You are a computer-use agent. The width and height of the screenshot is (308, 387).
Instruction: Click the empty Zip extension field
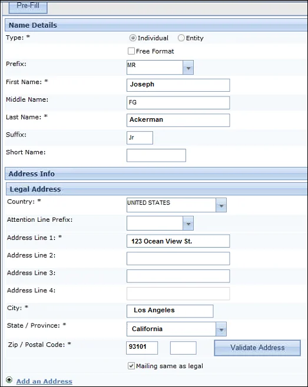pos(183,348)
